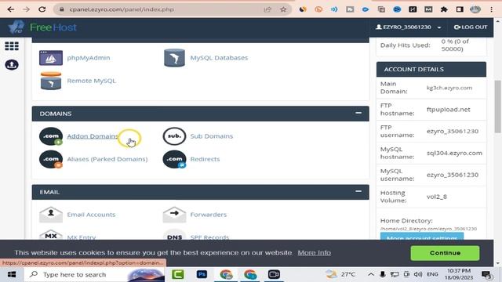This screenshot has width=502, height=282.
Task: Bookmark the page with star icon
Action: pyautogui.click(x=283, y=9)
